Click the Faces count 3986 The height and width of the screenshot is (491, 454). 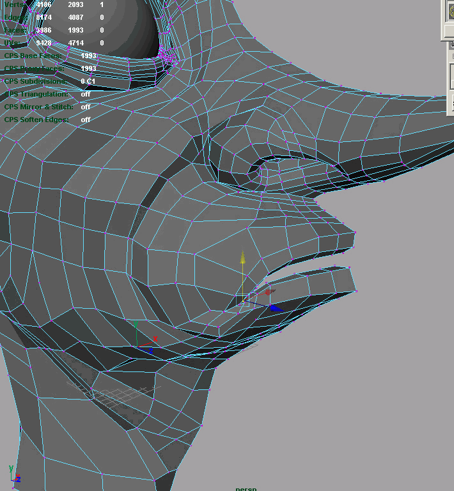click(44, 30)
